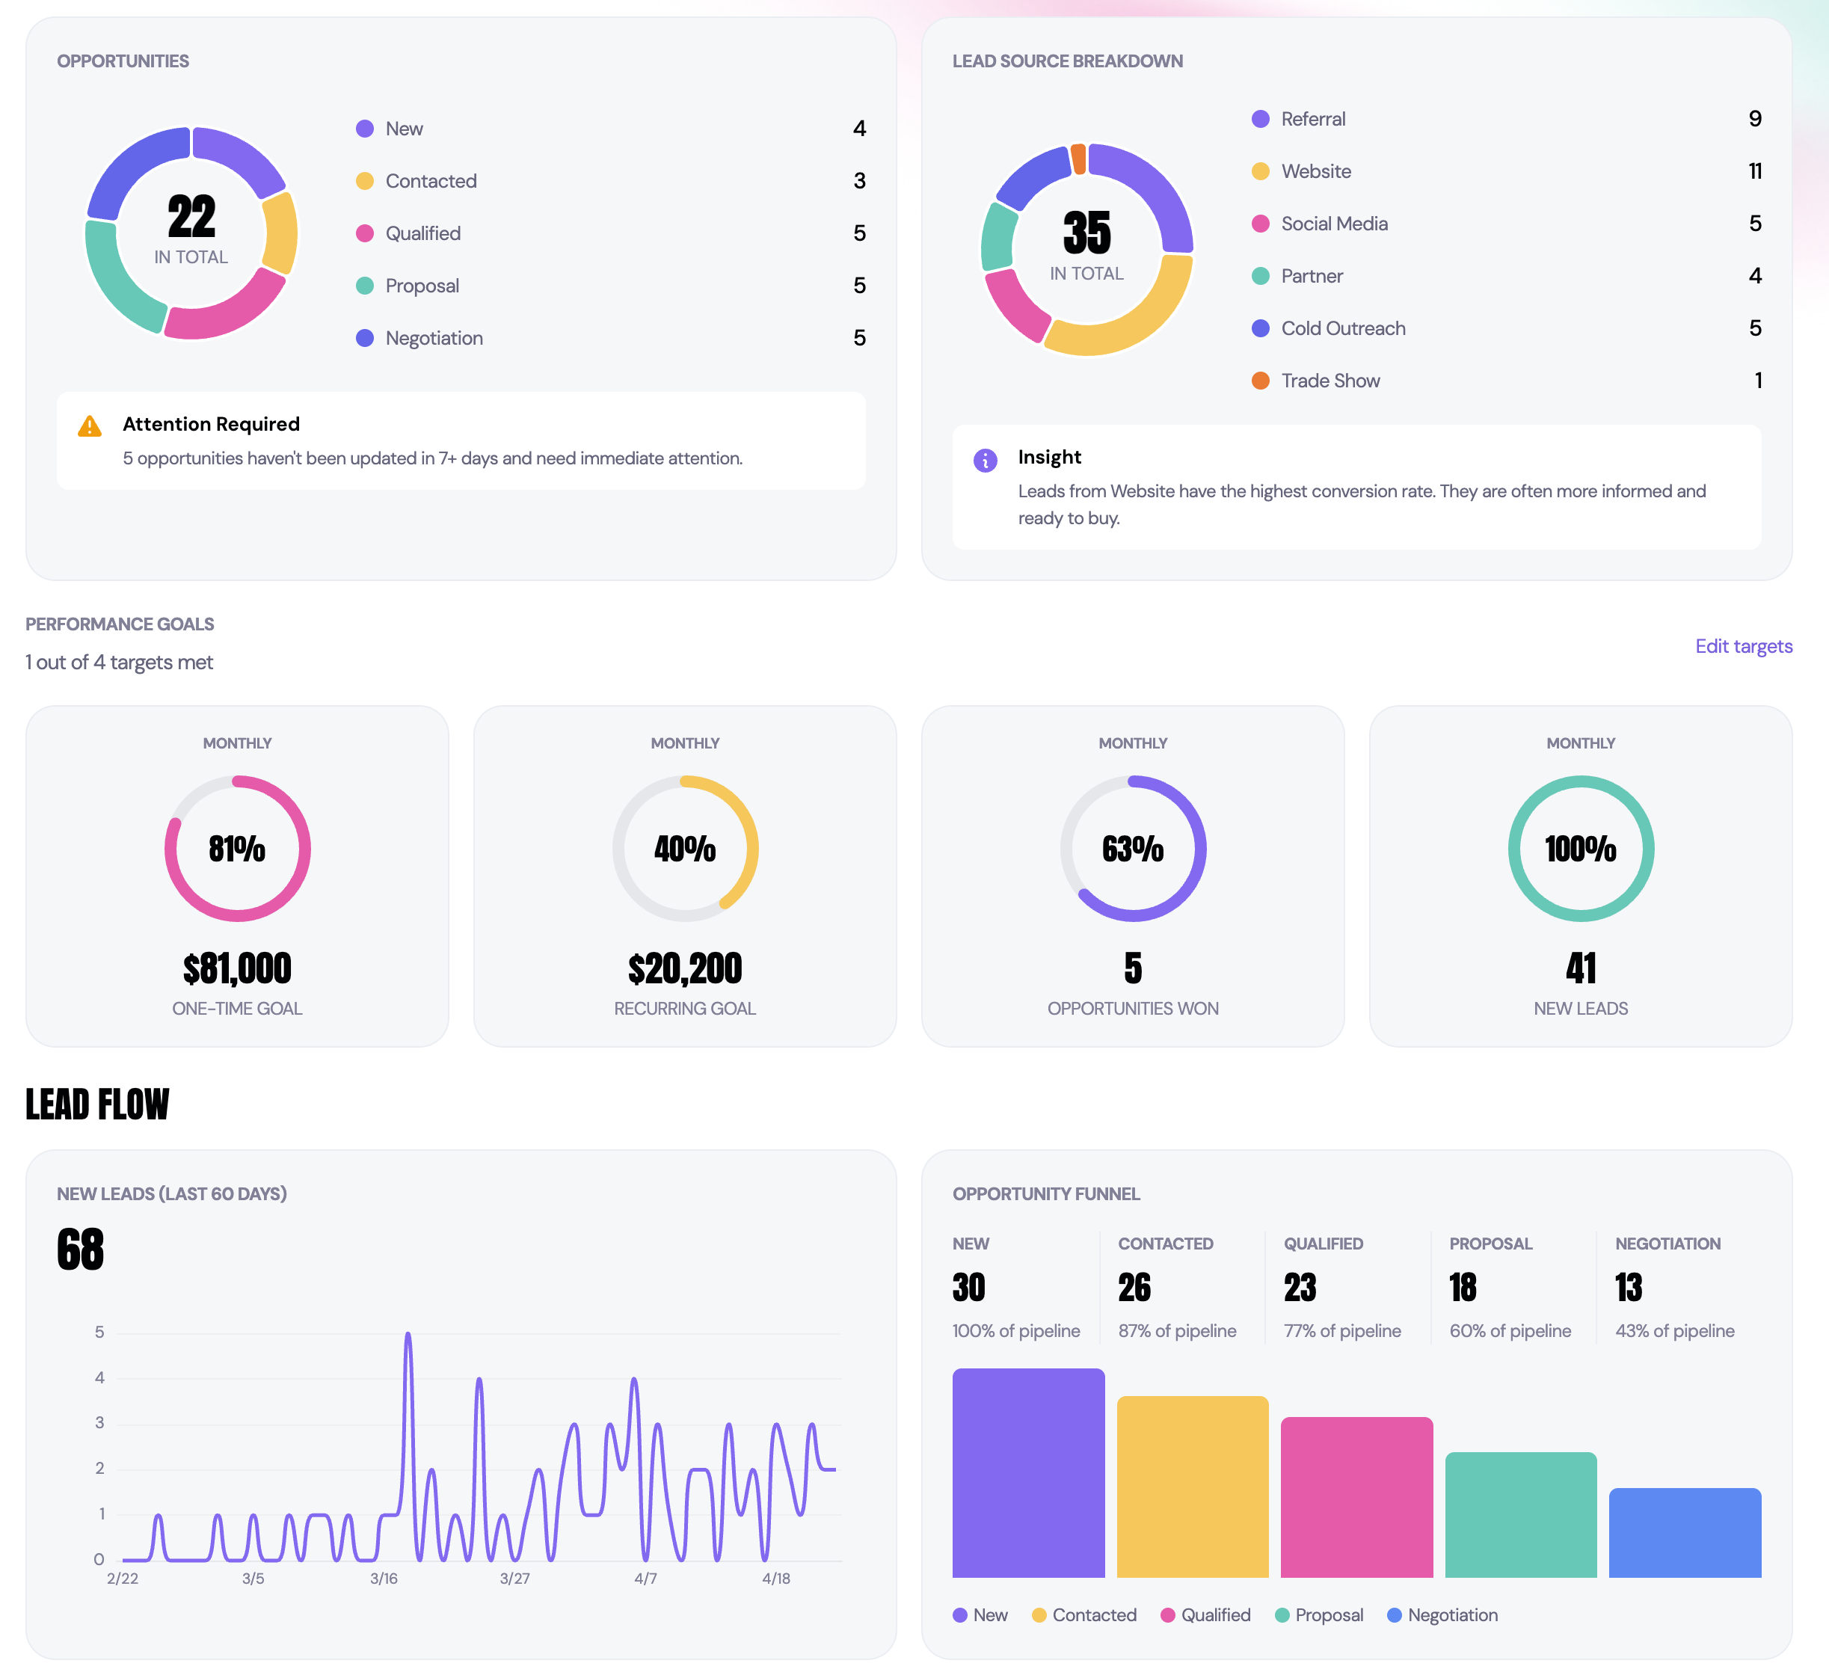Open the Edit targets link

[1744, 646]
